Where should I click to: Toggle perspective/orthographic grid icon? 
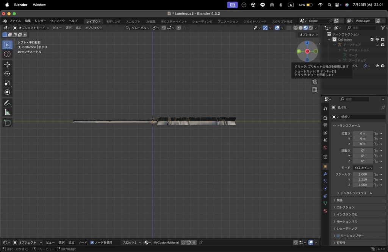[x=314, y=89]
